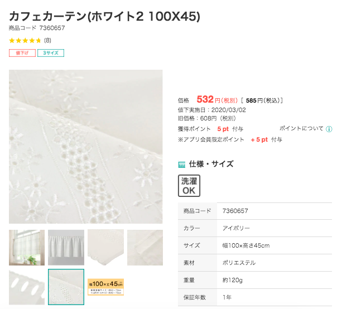342x309 pixels.
Task: Select the window curtain room thumbnail
Action: coord(27,248)
